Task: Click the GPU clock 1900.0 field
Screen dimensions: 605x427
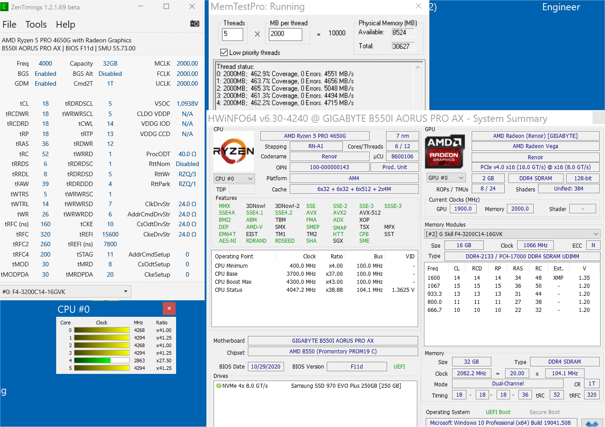Action: coord(463,208)
